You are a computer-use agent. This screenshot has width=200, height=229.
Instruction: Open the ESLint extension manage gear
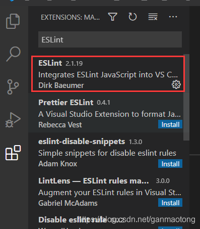[176, 84]
